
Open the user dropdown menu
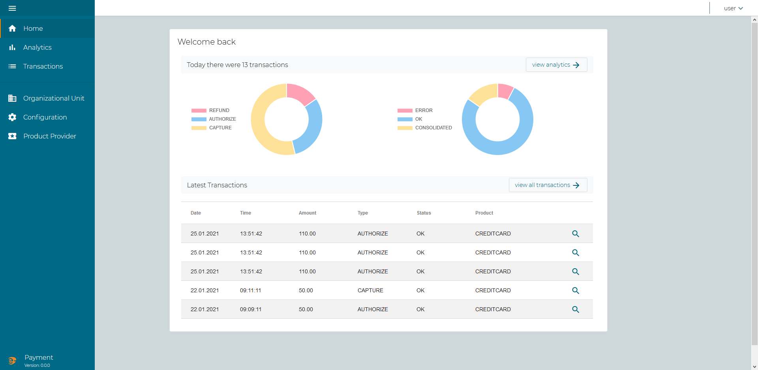pos(733,8)
